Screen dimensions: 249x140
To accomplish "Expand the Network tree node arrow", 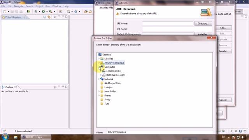I will coord(99,79).
